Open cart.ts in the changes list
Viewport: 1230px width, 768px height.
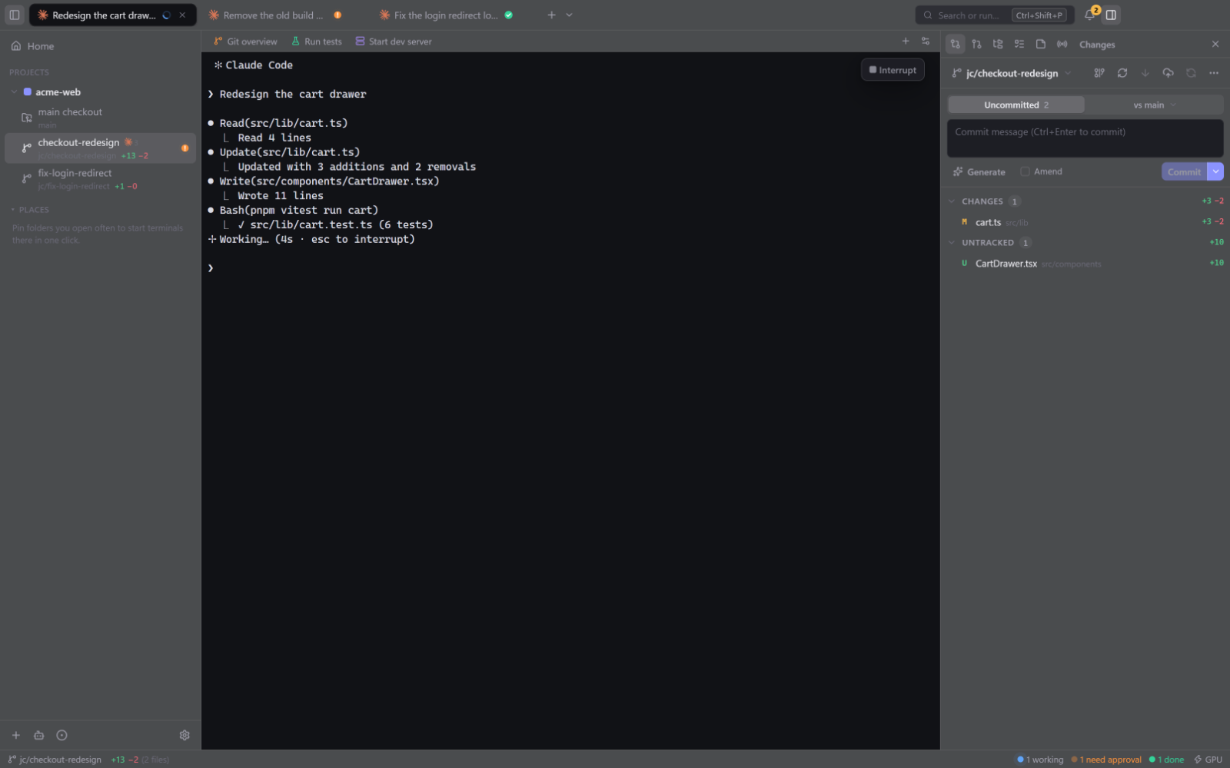click(1085, 222)
